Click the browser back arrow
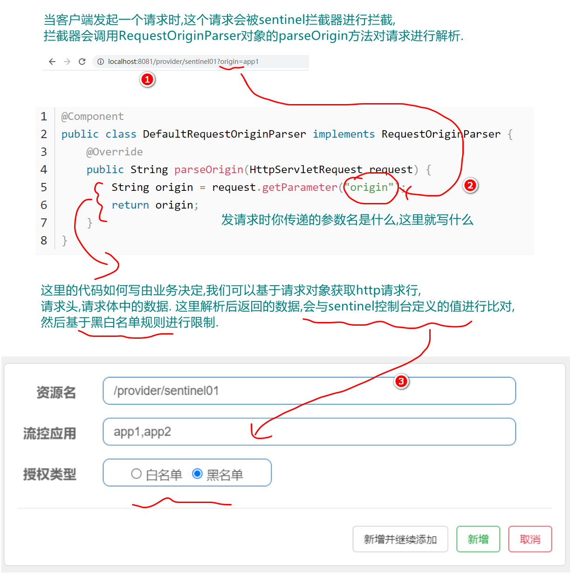The image size is (570, 580). pos(52,62)
